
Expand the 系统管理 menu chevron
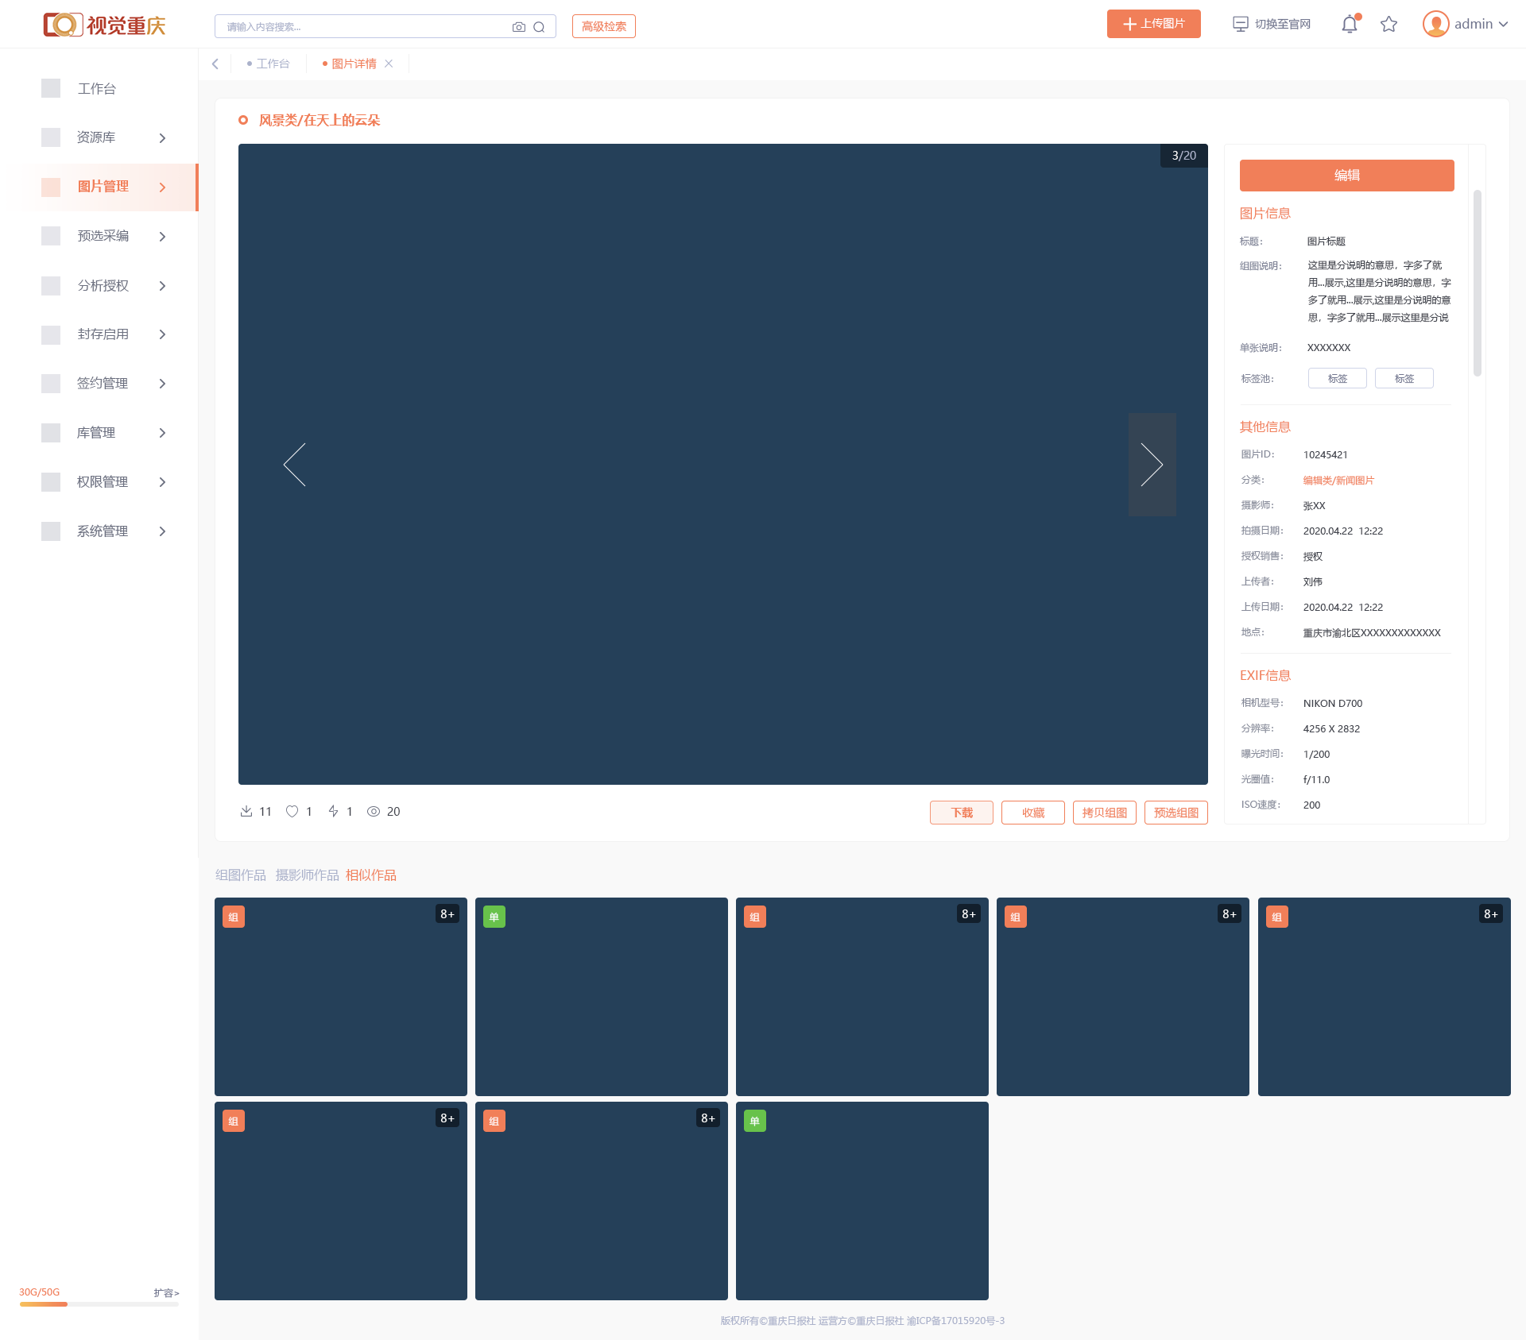[162, 531]
